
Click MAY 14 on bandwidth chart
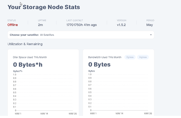pyautogui.click(x=119, y=114)
